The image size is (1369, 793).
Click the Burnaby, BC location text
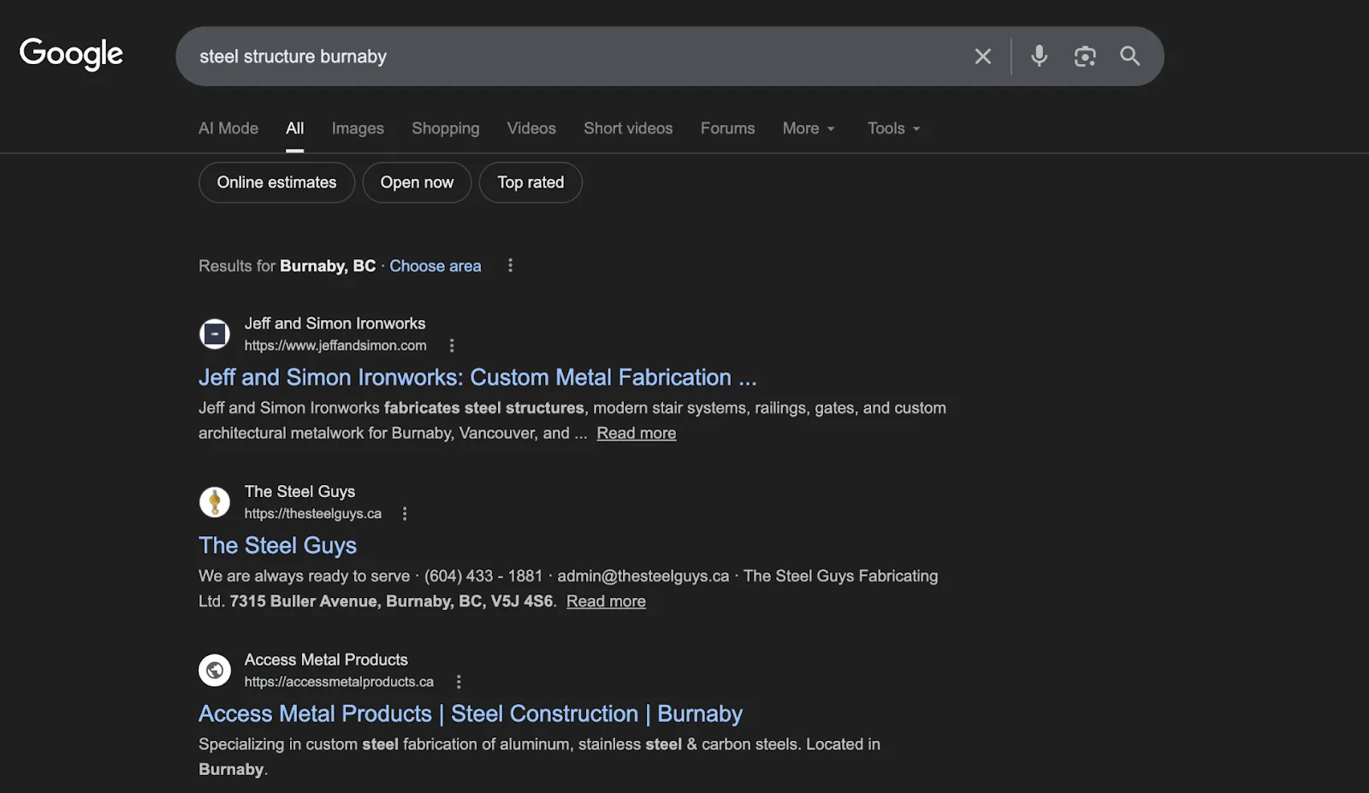point(328,266)
